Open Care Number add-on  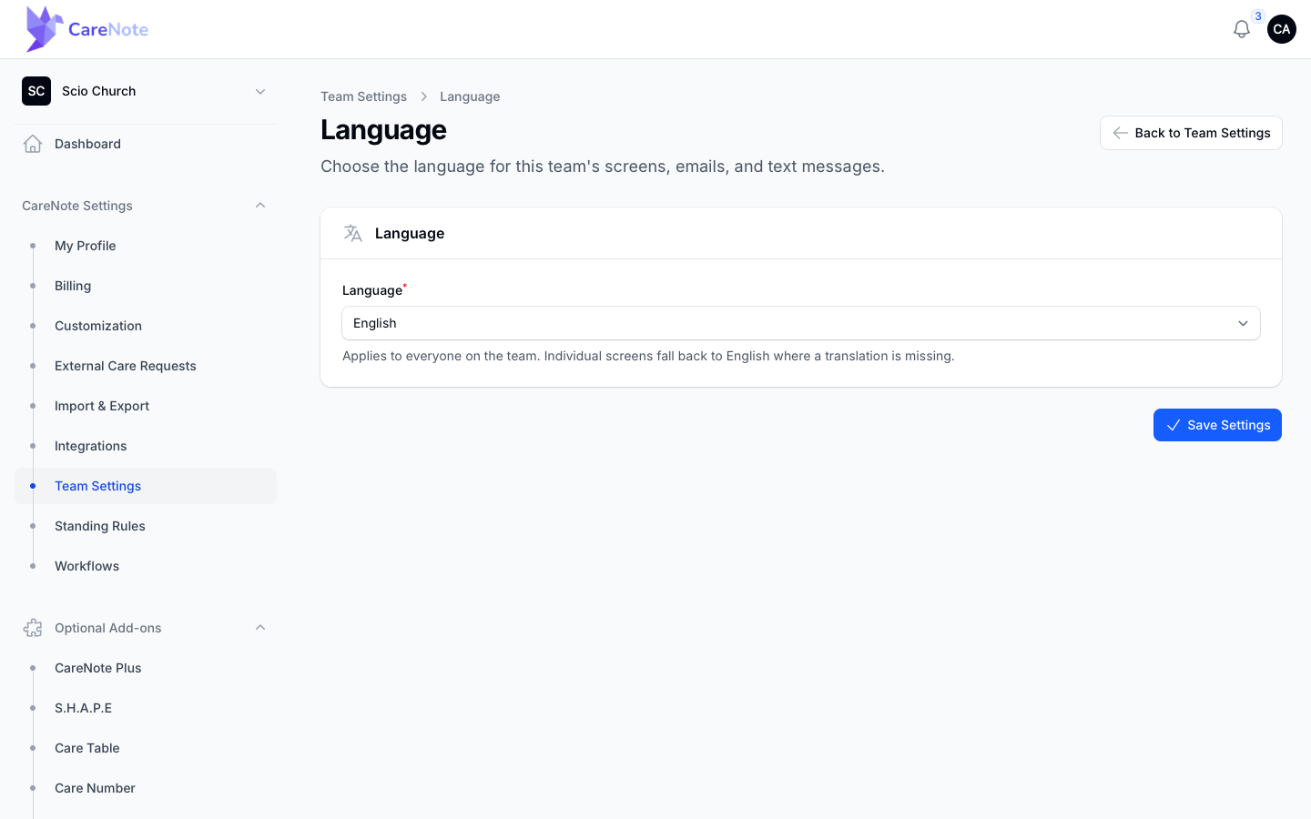[146, 788]
